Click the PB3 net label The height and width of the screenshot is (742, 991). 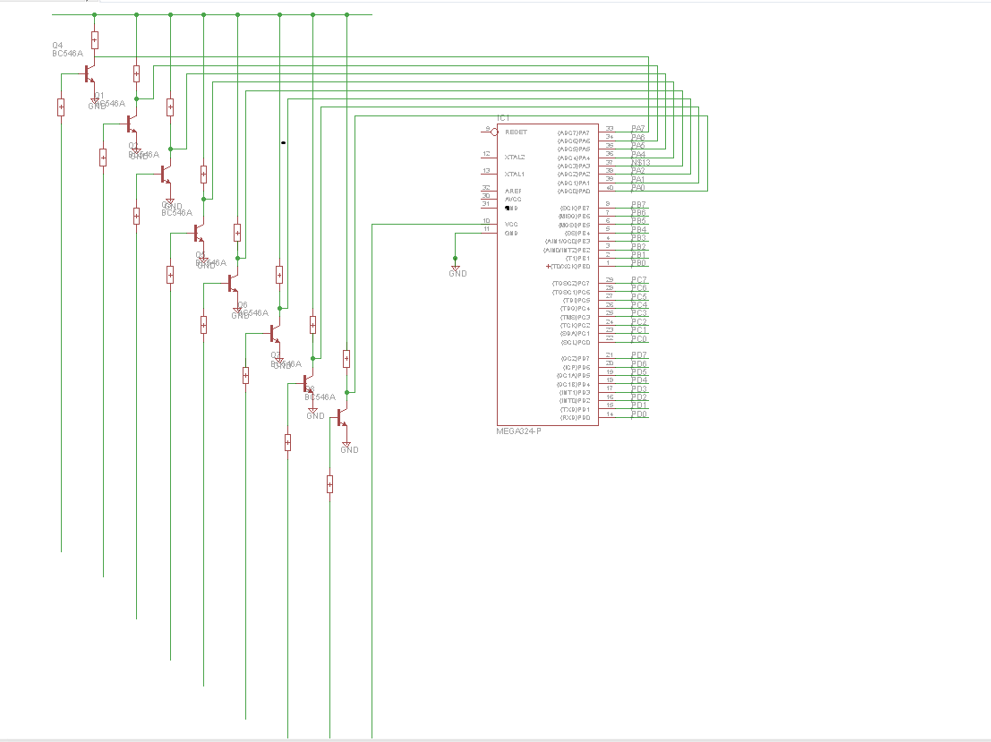pos(639,238)
